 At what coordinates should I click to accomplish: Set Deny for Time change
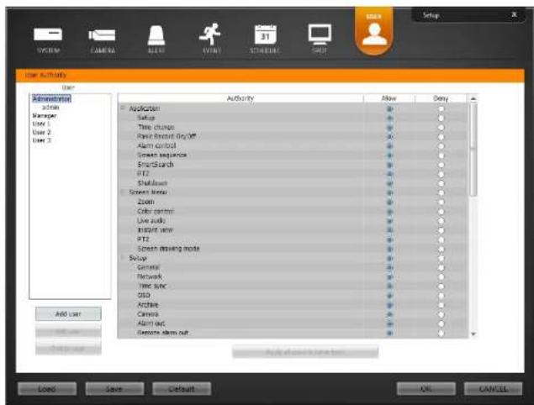pos(441,128)
